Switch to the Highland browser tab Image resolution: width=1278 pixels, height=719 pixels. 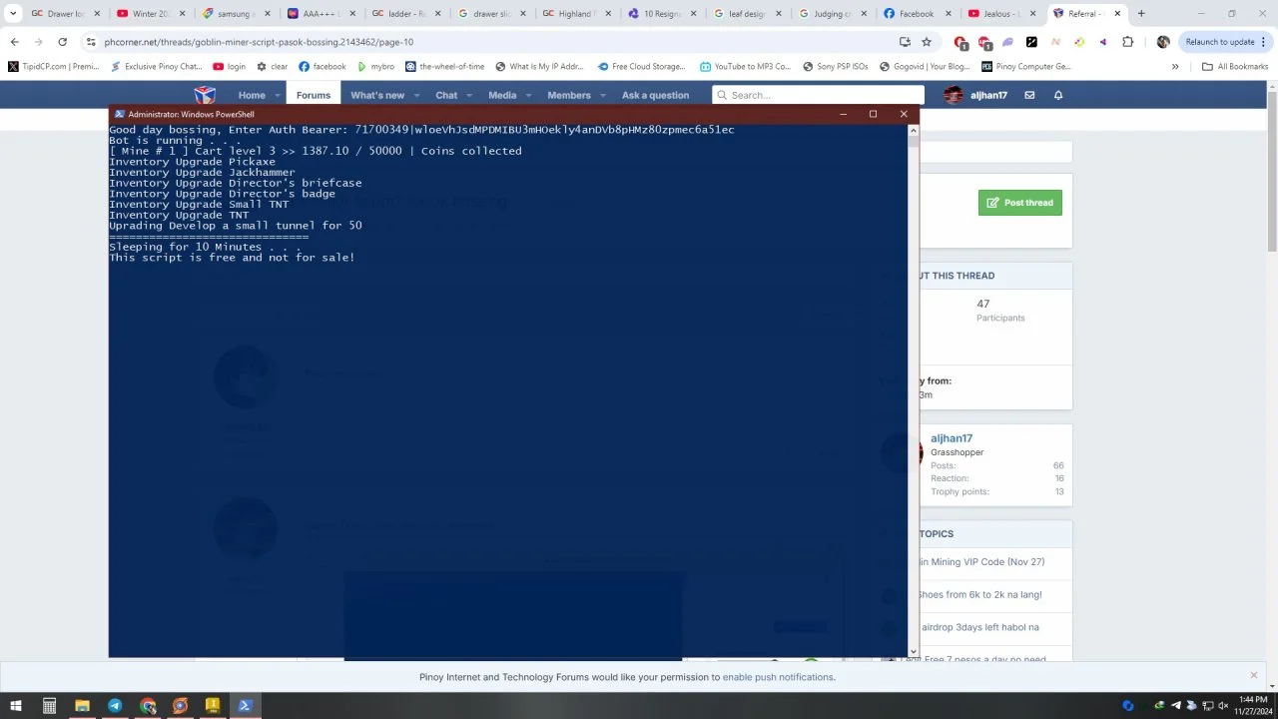575,14
